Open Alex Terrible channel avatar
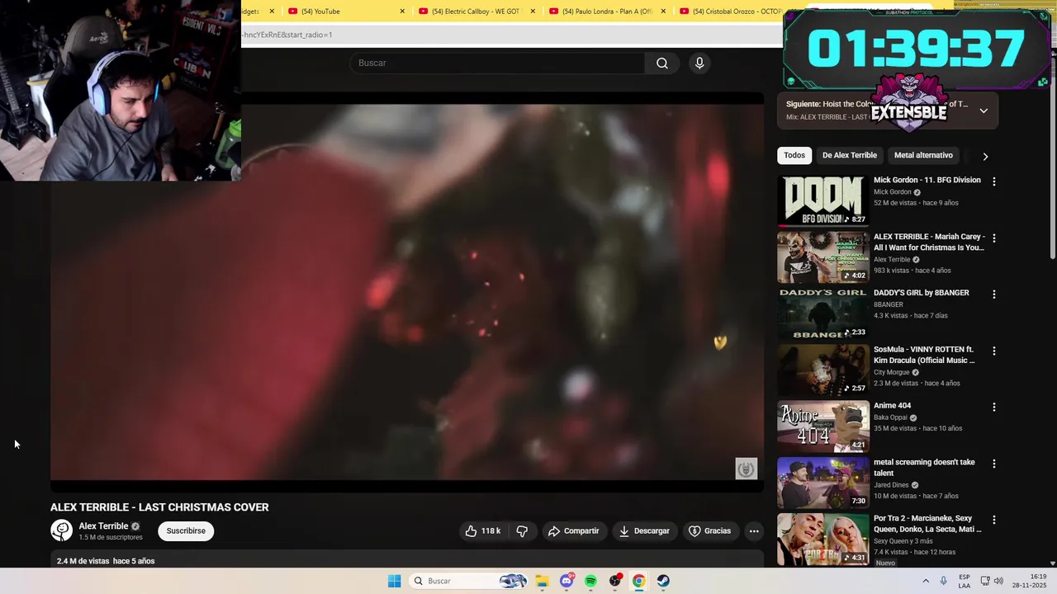 pyautogui.click(x=61, y=530)
